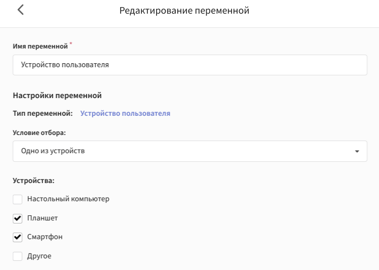Focus the Имя переменной text field
The height and width of the screenshot is (270, 379).
click(x=189, y=65)
